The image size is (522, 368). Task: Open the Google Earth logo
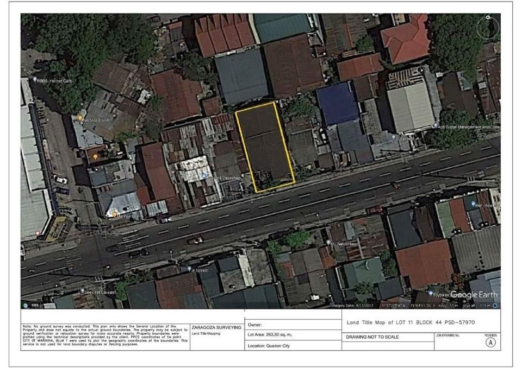click(473, 294)
